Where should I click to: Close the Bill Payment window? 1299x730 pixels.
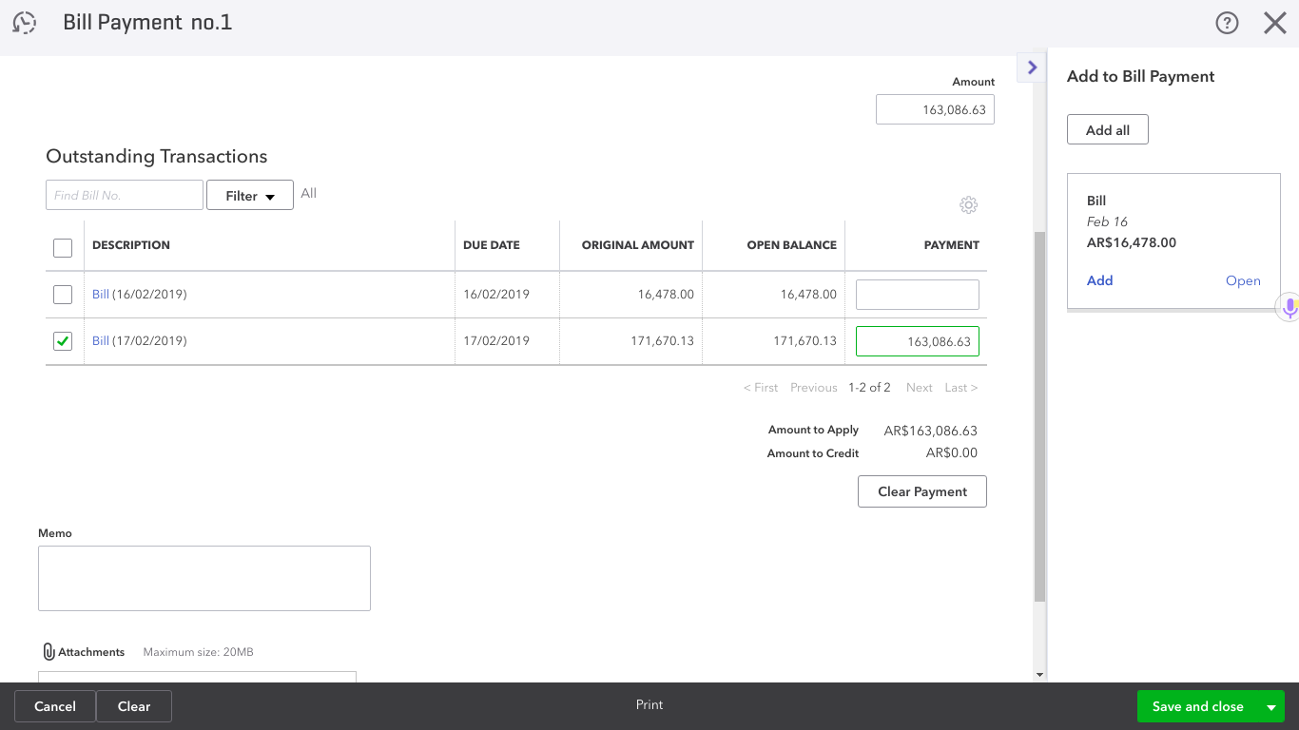(1274, 24)
